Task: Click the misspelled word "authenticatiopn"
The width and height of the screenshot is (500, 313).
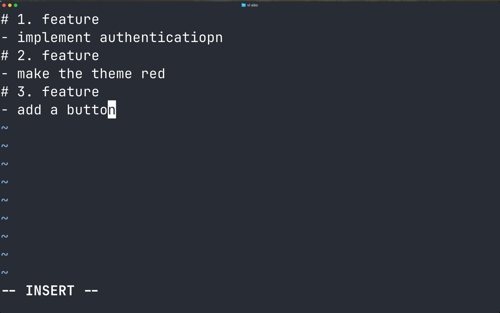Action: pyautogui.click(x=161, y=38)
